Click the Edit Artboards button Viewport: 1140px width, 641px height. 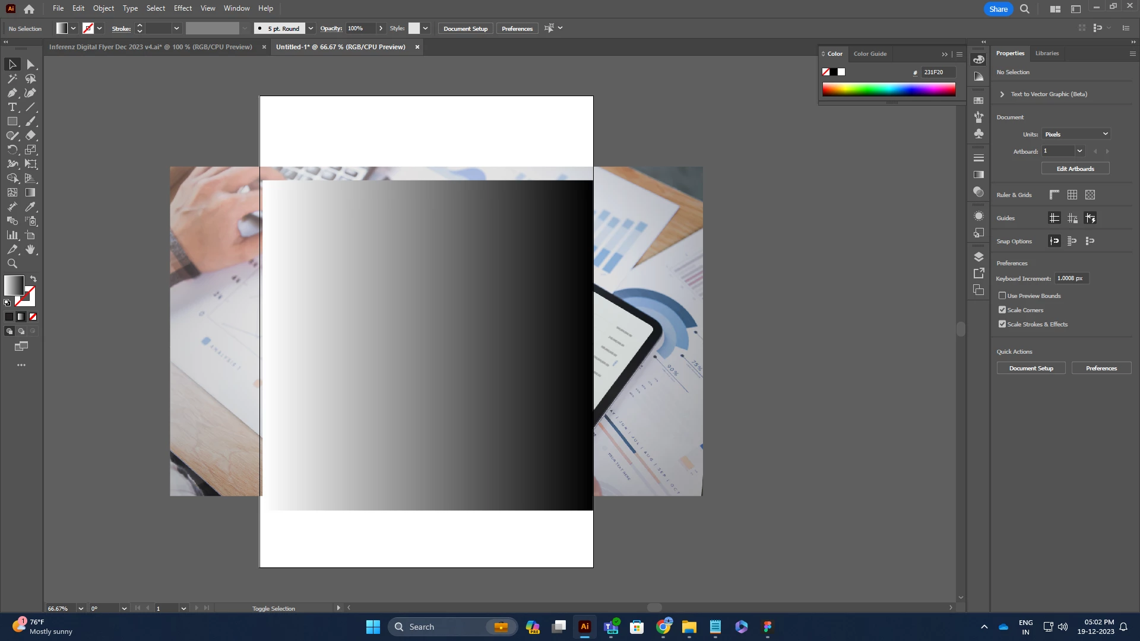click(1075, 169)
